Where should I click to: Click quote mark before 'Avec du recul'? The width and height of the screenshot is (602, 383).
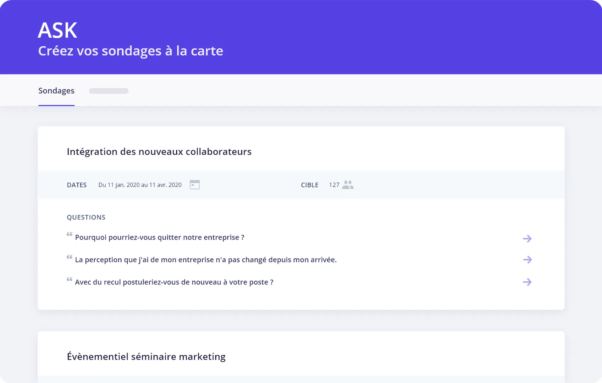[70, 279]
